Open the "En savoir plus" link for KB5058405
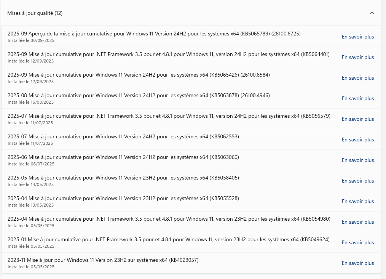 pos(358,181)
